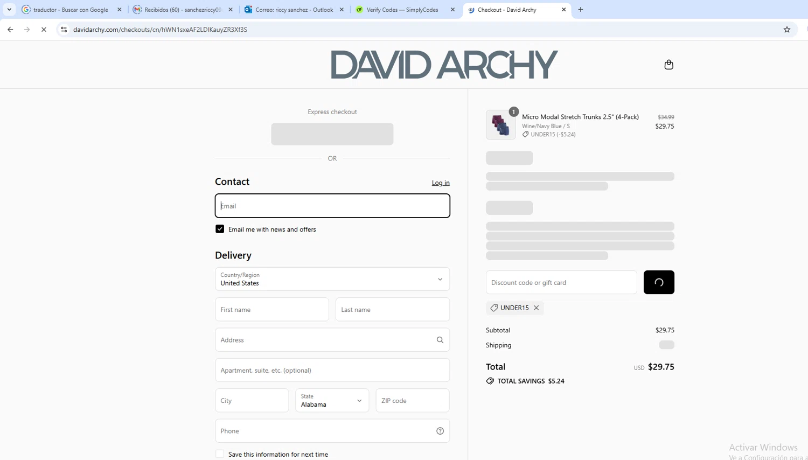This screenshot has width=808, height=460.
Task: Click the Last name field
Action: 393,310
